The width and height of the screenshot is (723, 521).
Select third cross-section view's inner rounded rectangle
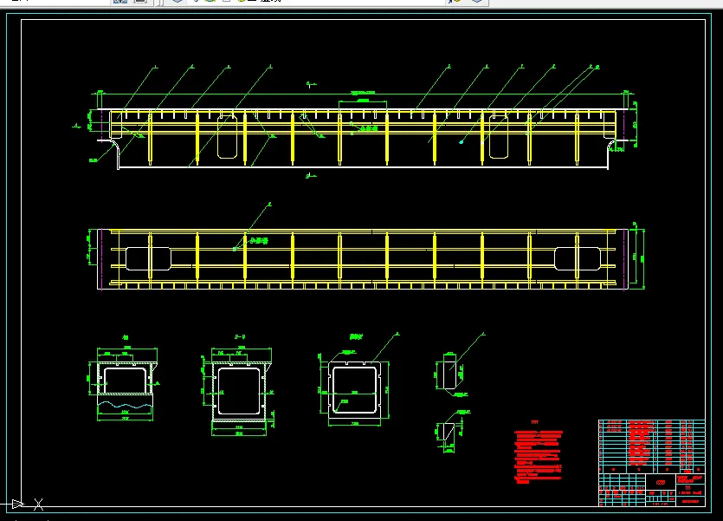point(355,390)
